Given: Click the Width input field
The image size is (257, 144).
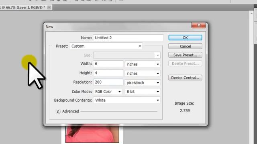Looking at the screenshot, I should pyautogui.click(x=108, y=64).
